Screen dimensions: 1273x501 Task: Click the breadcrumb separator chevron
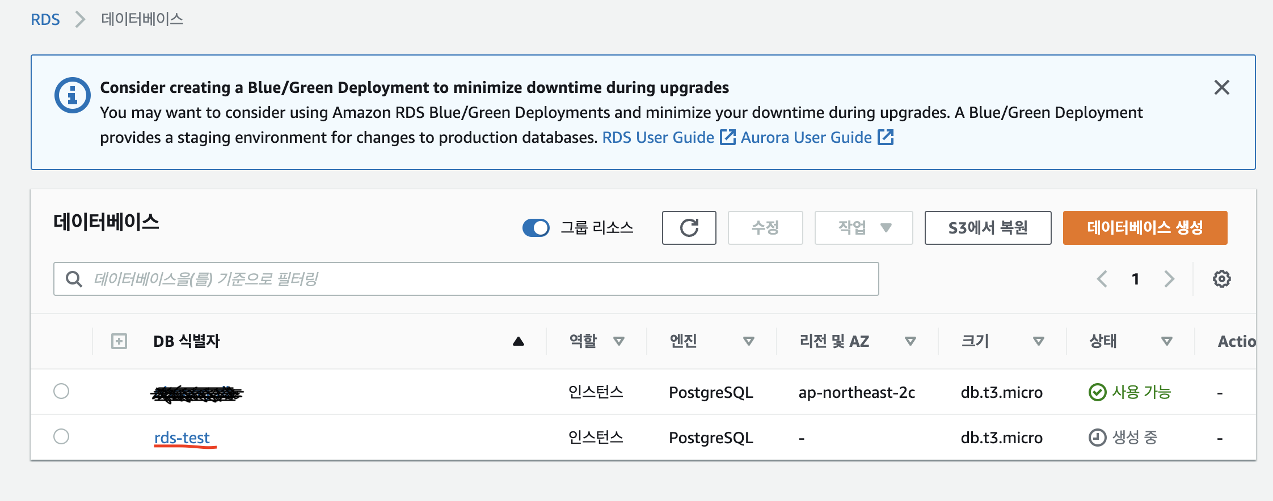80,19
